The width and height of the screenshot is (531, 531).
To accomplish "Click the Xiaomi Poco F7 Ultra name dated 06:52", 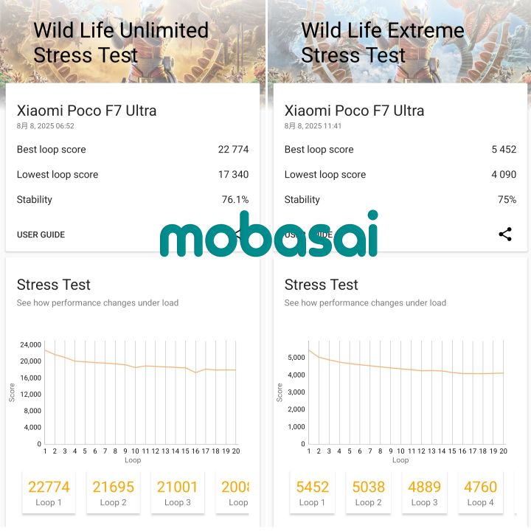I will (x=86, y=111).
